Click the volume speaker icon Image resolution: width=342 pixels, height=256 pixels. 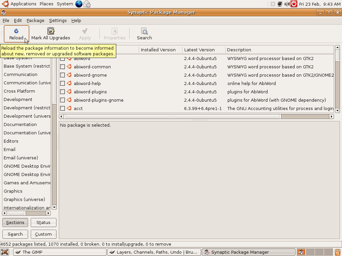[287, 4]
